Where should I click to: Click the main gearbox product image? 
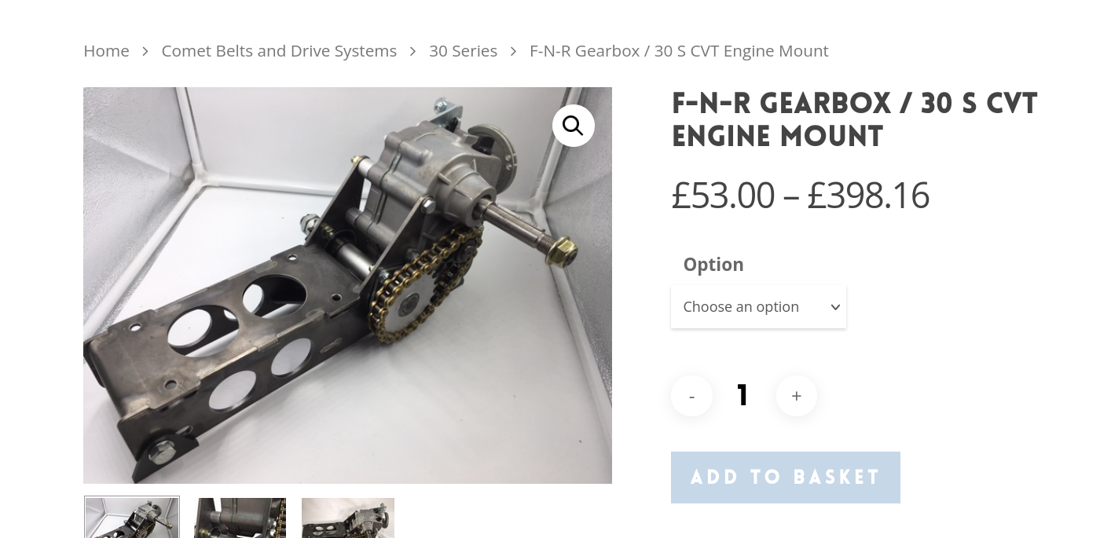tap(347, 285)
